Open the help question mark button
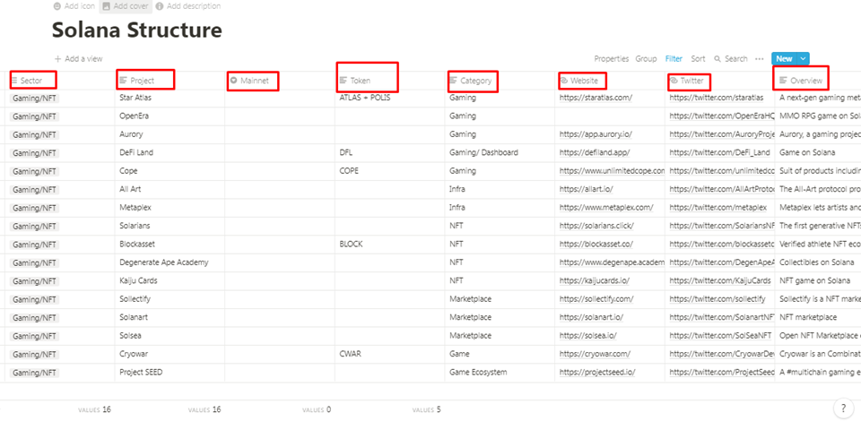861x421 pixels. (843, 408)
